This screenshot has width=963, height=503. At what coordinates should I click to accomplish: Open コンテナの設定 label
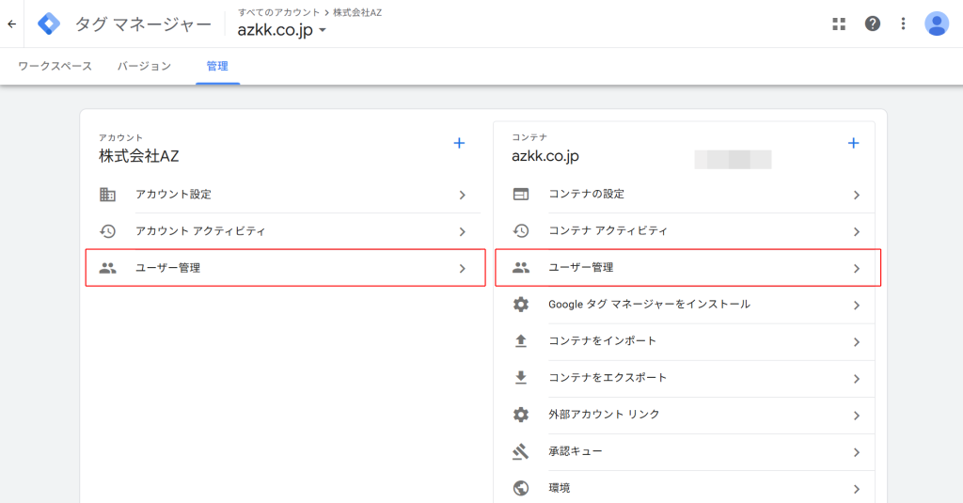[586, 194]
